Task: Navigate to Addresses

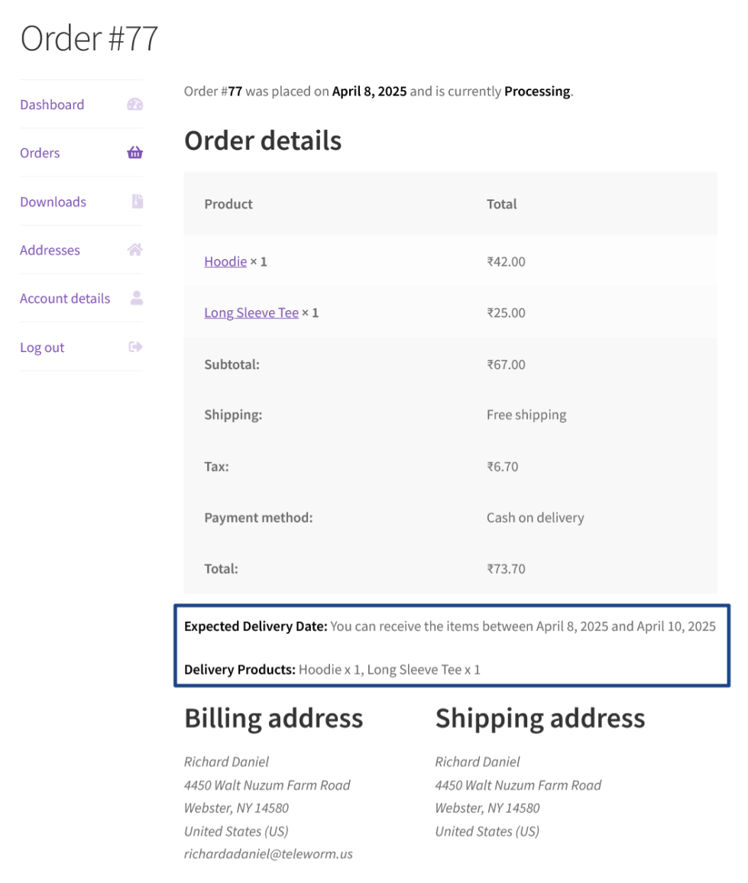Action: pos(50,250)
